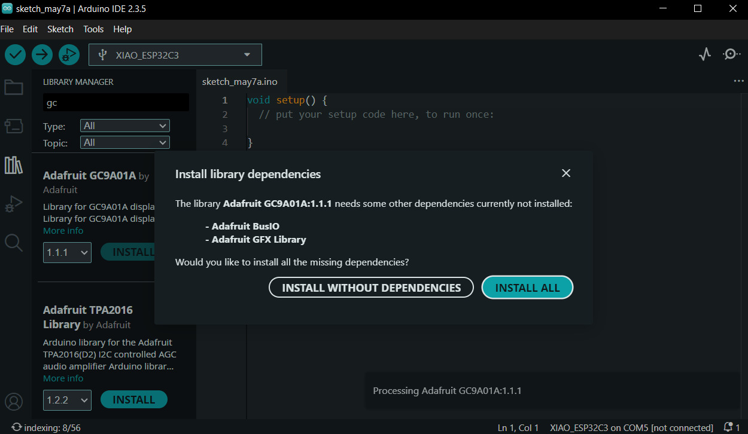Start Debugging with the play-bug toolbar icon

[69, 55]
